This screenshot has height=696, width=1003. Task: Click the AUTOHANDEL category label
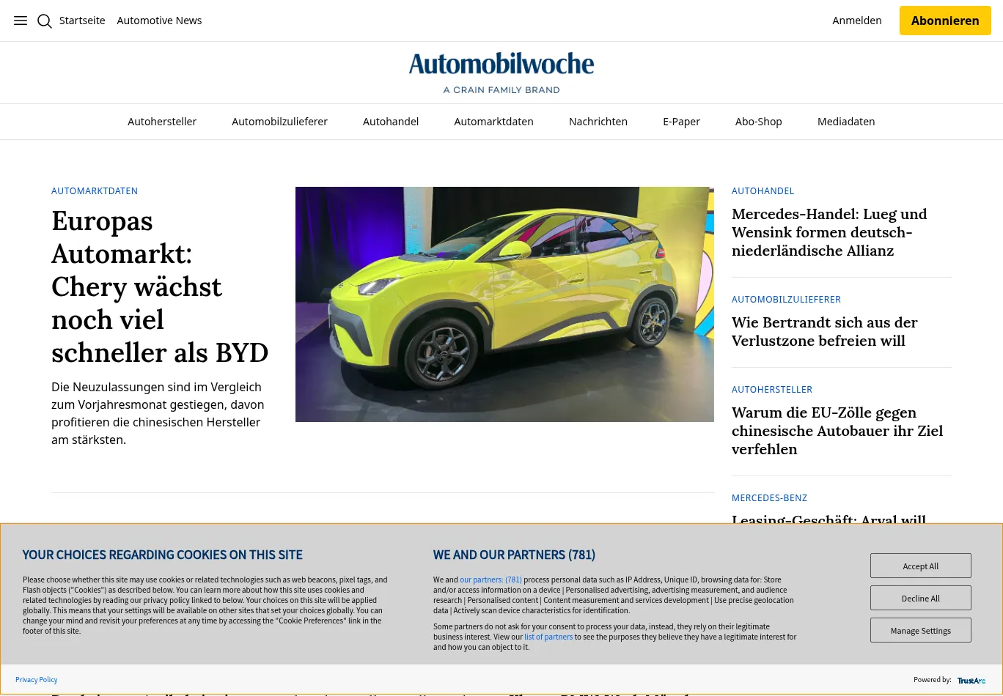tap(763, 190)
